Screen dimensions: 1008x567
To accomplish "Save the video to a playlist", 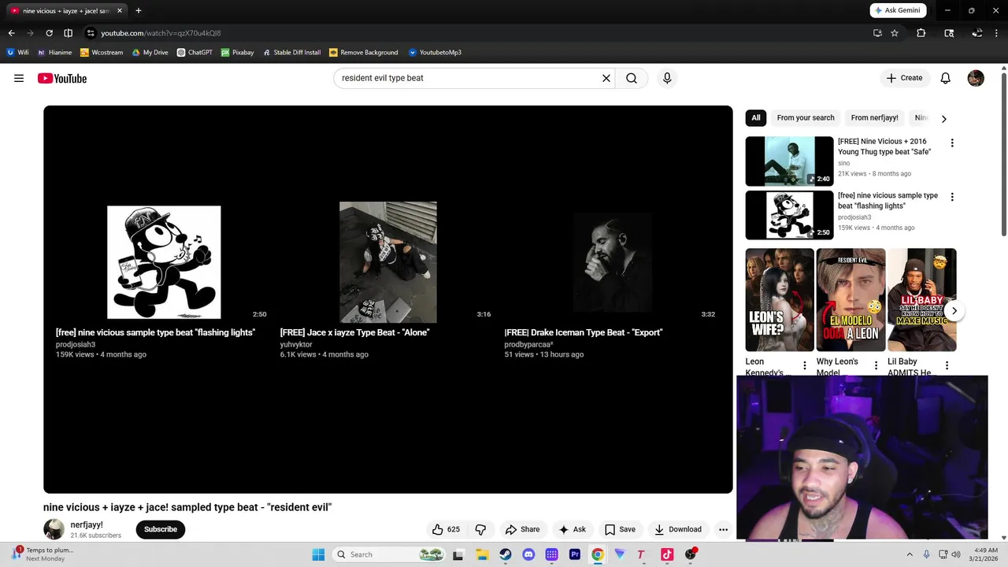I will (620, 529).
